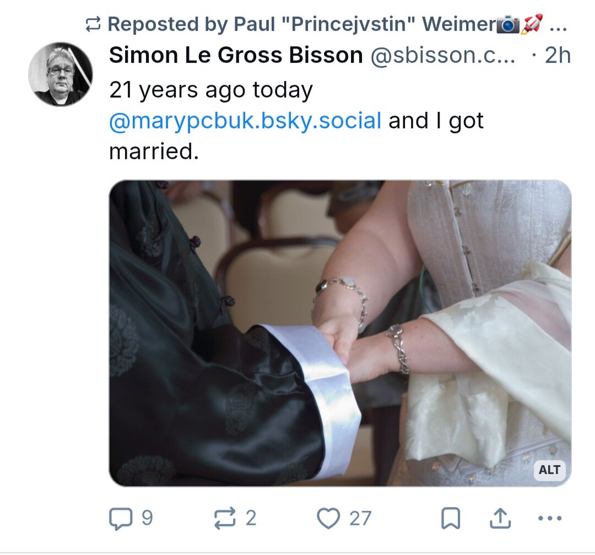Open the post via '21 years ago today' text
This screenshot has height=555, width=595.
point(211,90)
